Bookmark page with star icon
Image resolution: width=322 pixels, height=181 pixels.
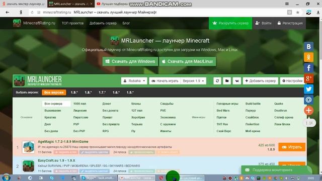pos(297,12)
